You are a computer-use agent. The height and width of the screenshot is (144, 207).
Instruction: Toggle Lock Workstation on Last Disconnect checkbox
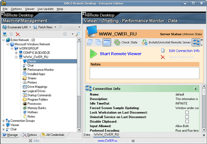(x=187, y=112)
